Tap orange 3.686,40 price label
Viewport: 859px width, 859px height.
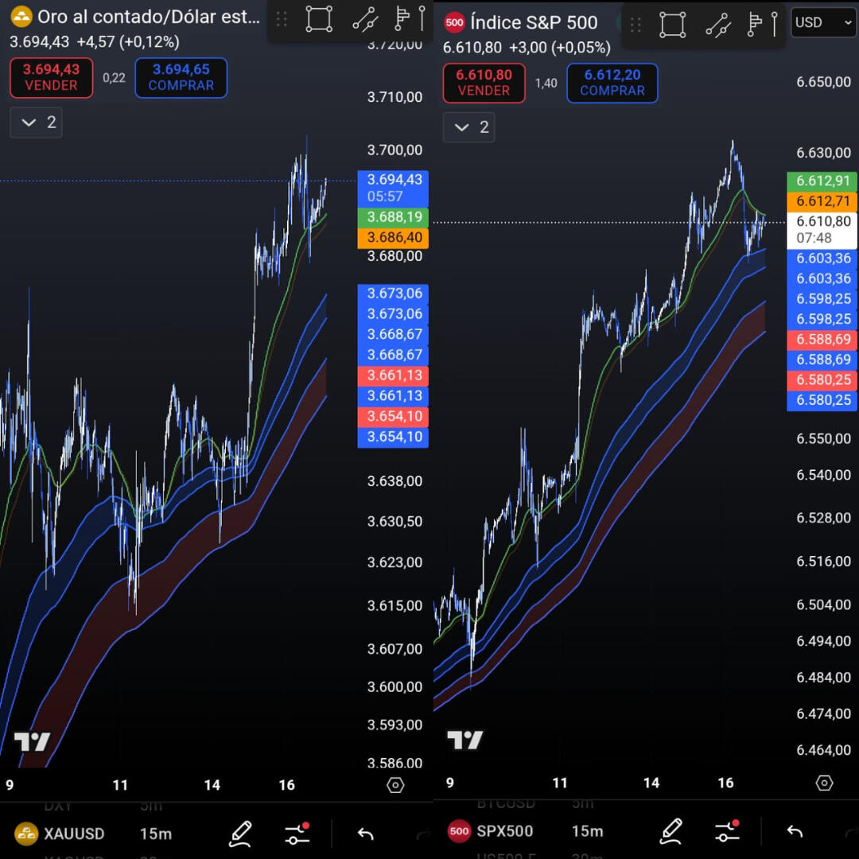pos(393,238)
